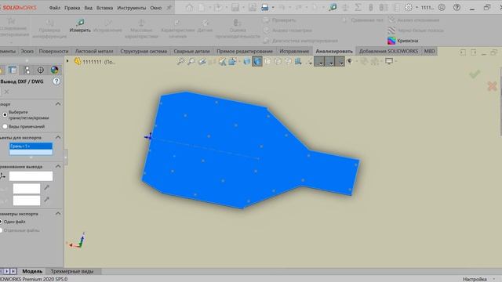Screen dimensions: 502x282
Task: Accept with the green checkmark in viewport
Action: click(475, 74)
